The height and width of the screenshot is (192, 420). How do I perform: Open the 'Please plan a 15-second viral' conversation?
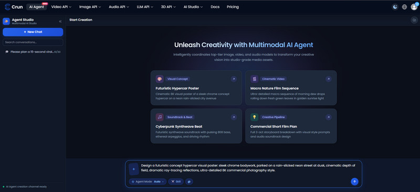coord(33,52)
